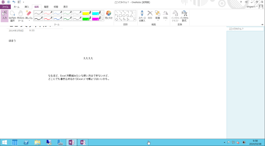Open File Explorer from the taskbar

click(37, 142)
